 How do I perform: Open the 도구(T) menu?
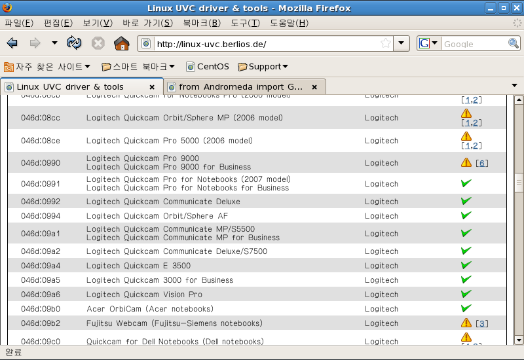click(x=245, y=23)
